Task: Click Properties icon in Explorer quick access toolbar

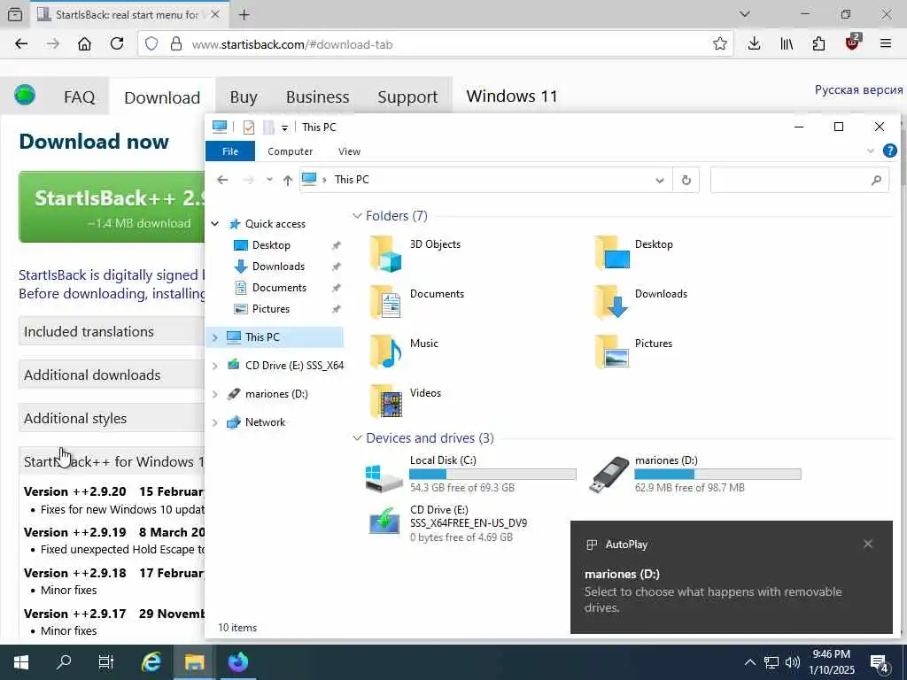Action: (249, 127)
